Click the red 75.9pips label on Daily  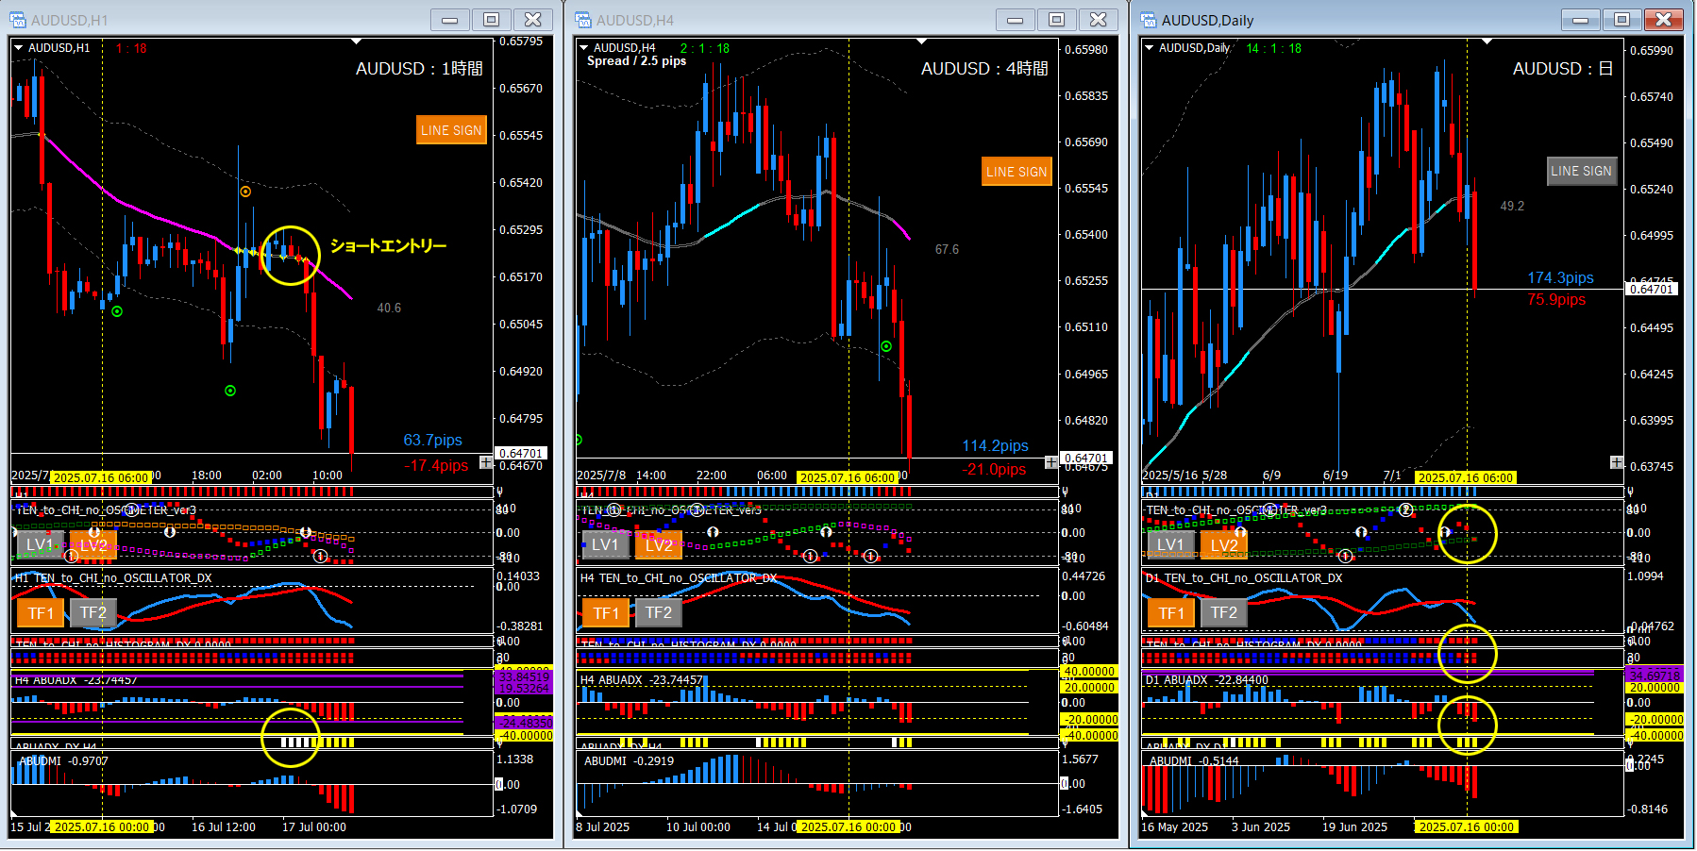pos(1557,299)
